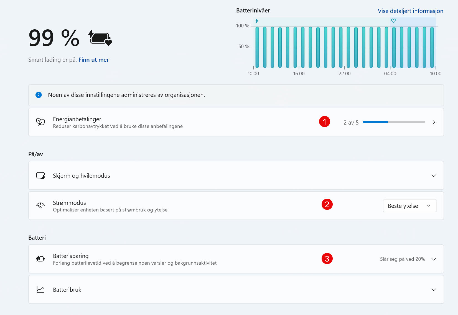The image size is (458, 315).
Task: Click the leaf icon for Energianbefalinger
Action: pos(40,122)
